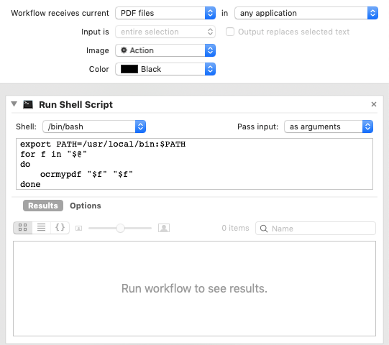Switch results to icon grid view
The height and width of the screenshot is (345, 389).
click(x=22, y=227)
